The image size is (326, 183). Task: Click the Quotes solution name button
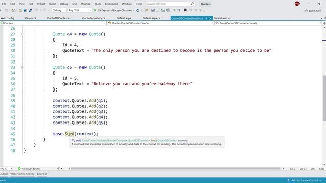205,4
